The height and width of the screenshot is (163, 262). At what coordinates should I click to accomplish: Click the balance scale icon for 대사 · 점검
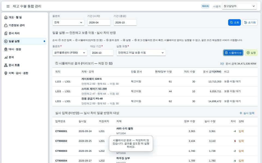[x=6, y=49]
